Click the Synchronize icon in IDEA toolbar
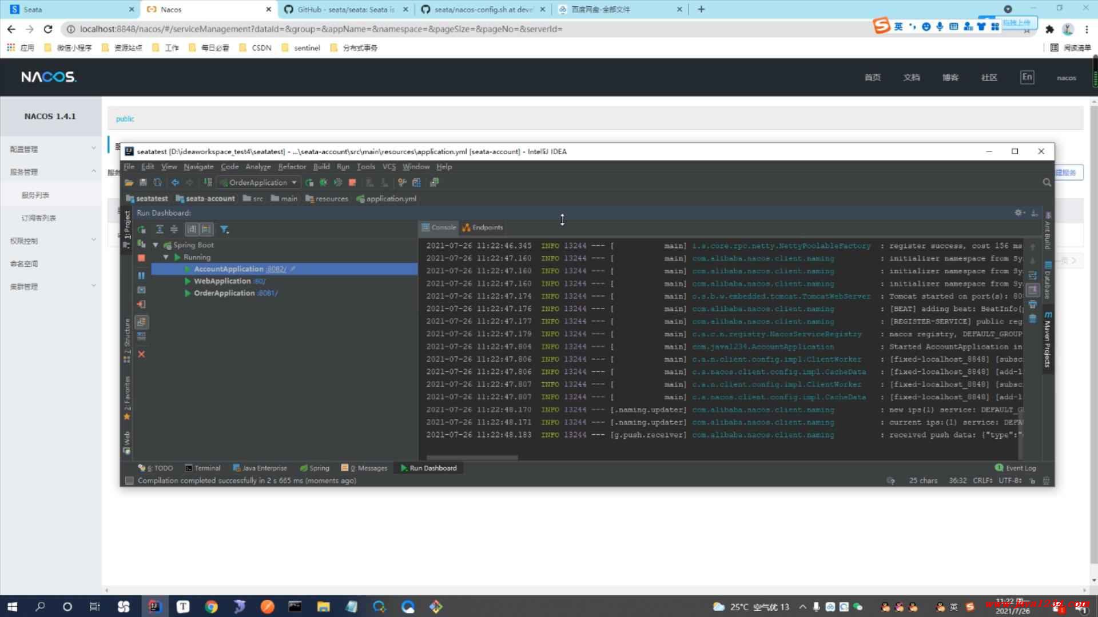Screen dimensions: 1098x617 click(157, 183)
